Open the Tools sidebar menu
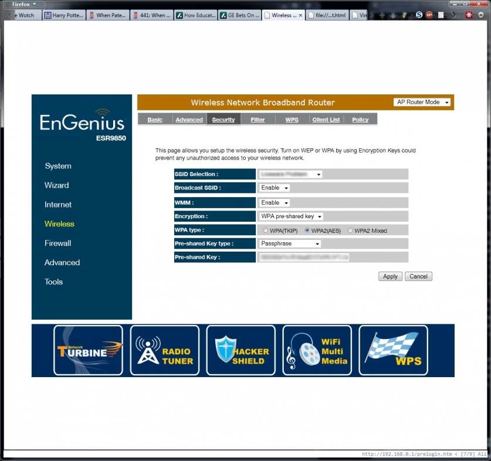Viewport: 491px width, 461px height. click(x=53, y=282)
